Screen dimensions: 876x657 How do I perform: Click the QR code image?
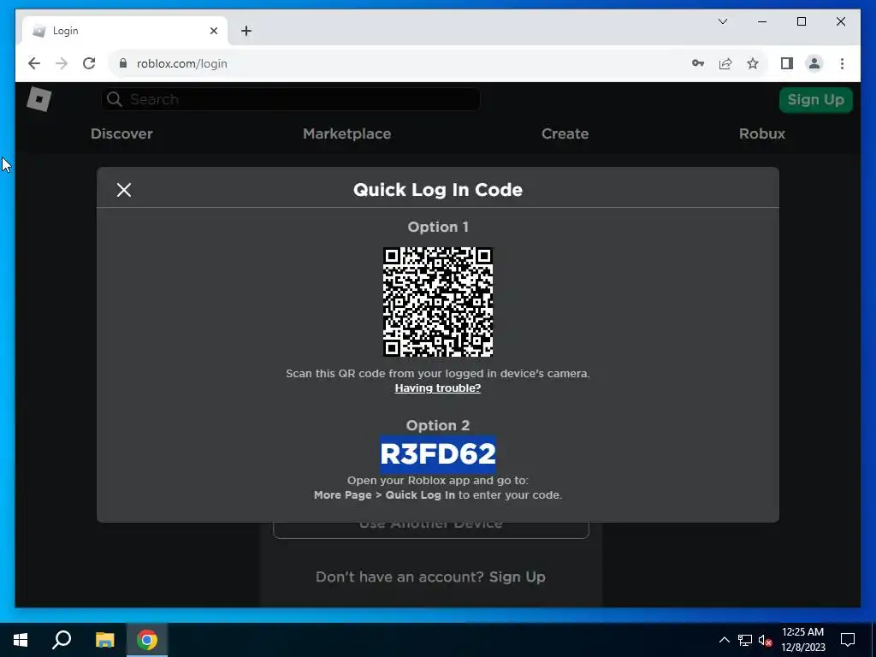click(x=438, y=302)
